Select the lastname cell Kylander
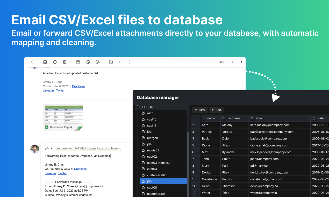Image resolution: width=329 pixels, height=197 pixels. pyautogui.click(x=235, y=152)
